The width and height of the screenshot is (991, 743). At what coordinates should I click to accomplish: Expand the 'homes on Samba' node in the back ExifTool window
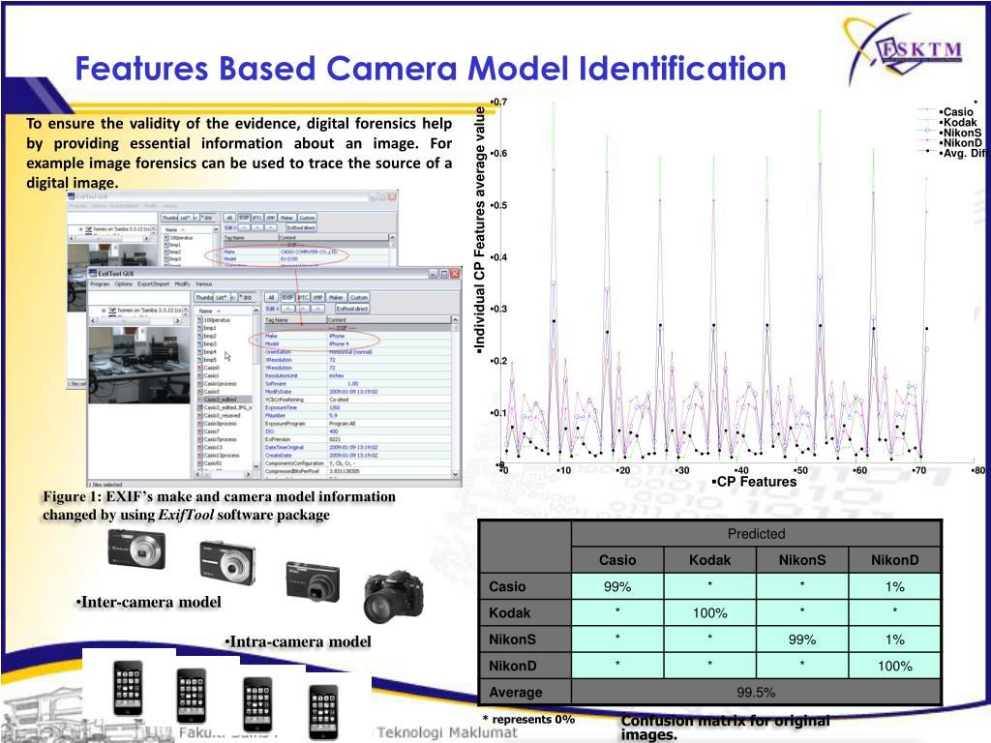[x=81, y=228]
